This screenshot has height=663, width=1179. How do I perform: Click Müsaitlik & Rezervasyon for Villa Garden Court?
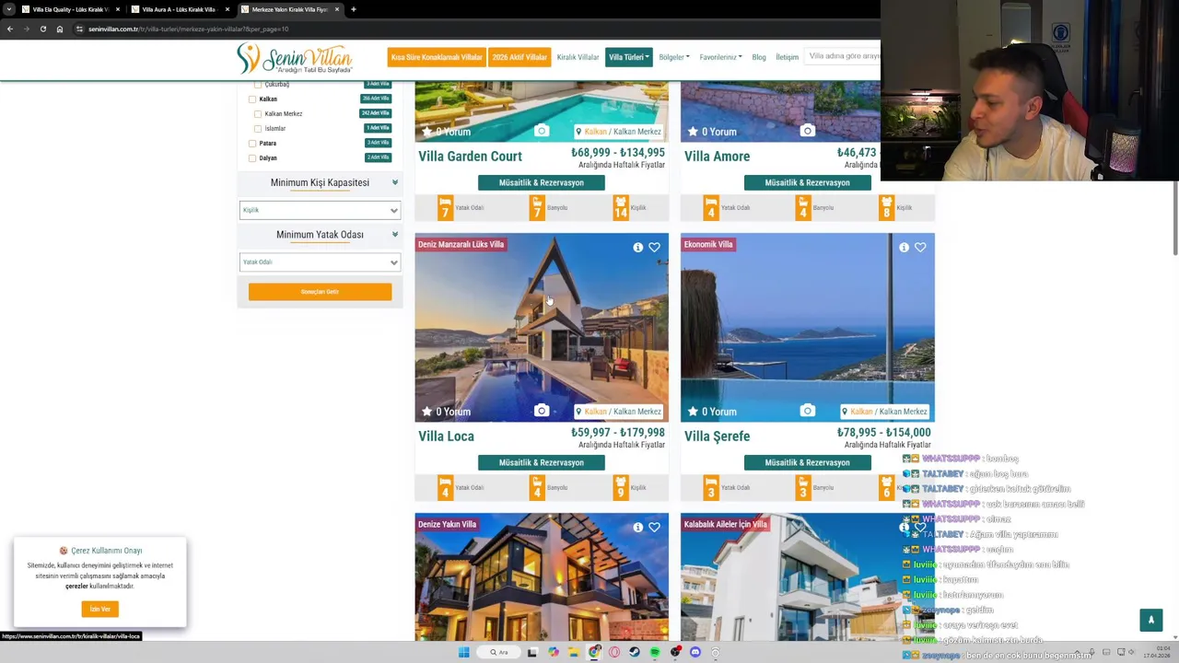coord(542,182)
